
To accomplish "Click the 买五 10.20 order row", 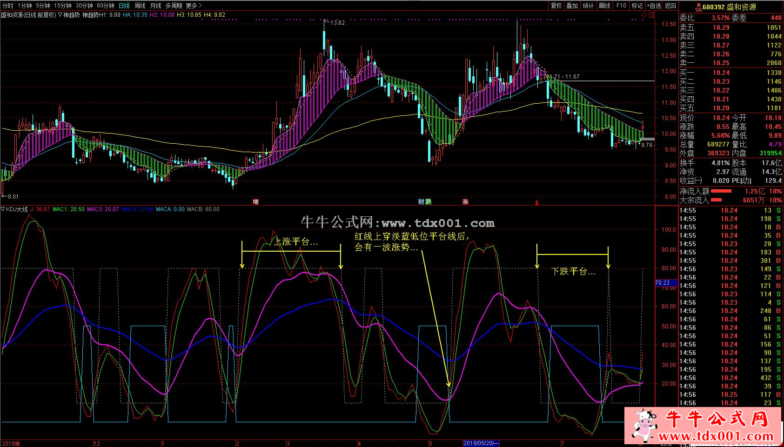I will click(730, 108).
